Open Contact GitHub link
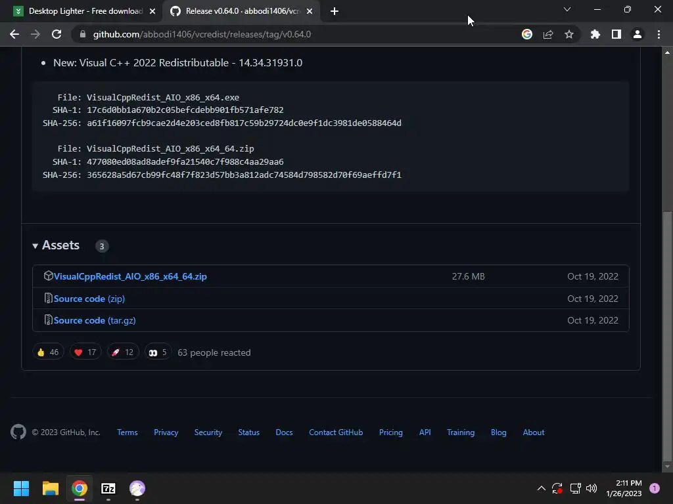The height and width of the screenshot is (504, 673). click(x=336, y=432)
